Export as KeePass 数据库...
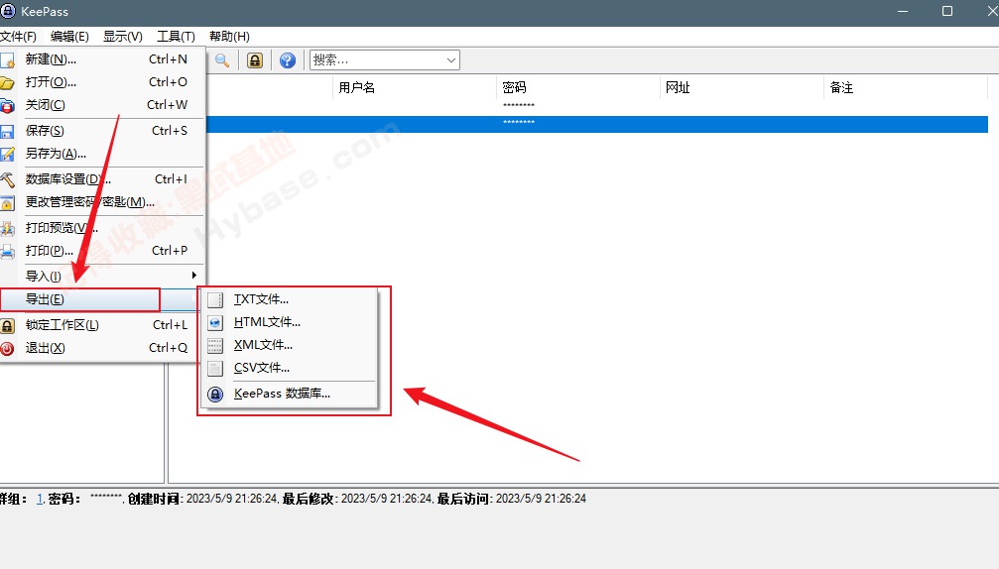 coord(291,394)
